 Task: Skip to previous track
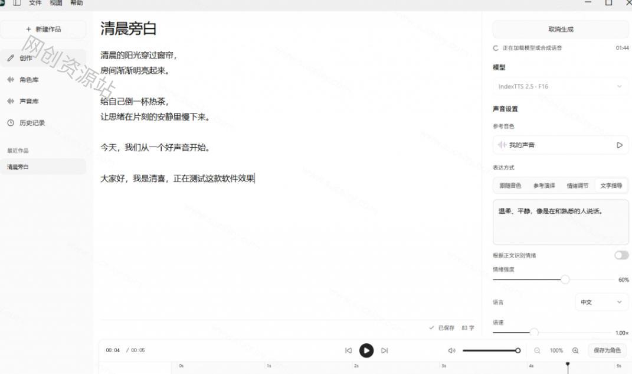click(348, 350)
